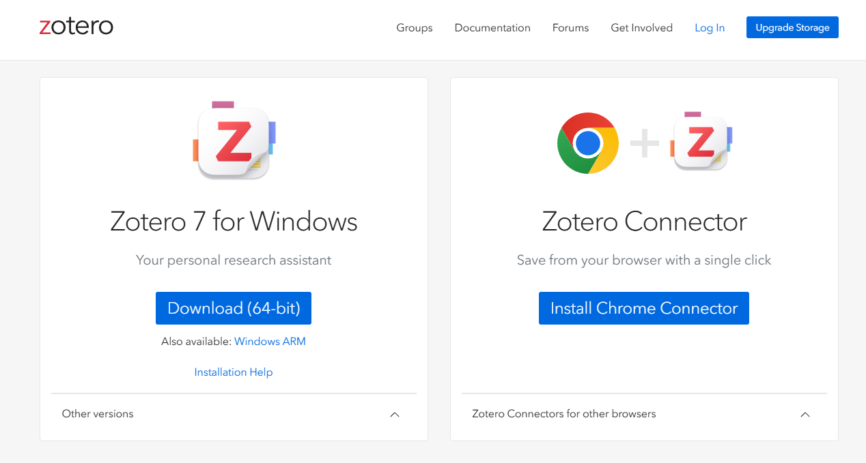Toggle chevron for Connectors for other browsers
The height and width of the screenshot is (463, 866).
coord(805,415)
